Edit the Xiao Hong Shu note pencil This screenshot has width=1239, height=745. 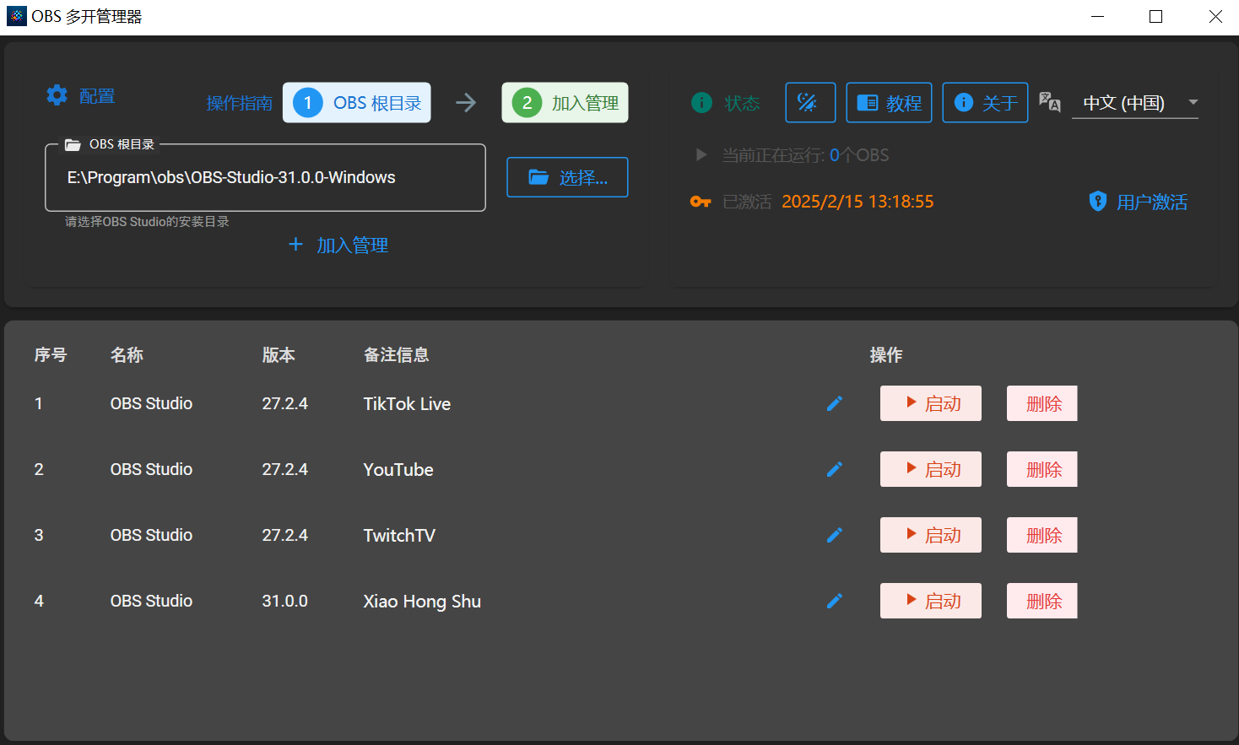835,601
